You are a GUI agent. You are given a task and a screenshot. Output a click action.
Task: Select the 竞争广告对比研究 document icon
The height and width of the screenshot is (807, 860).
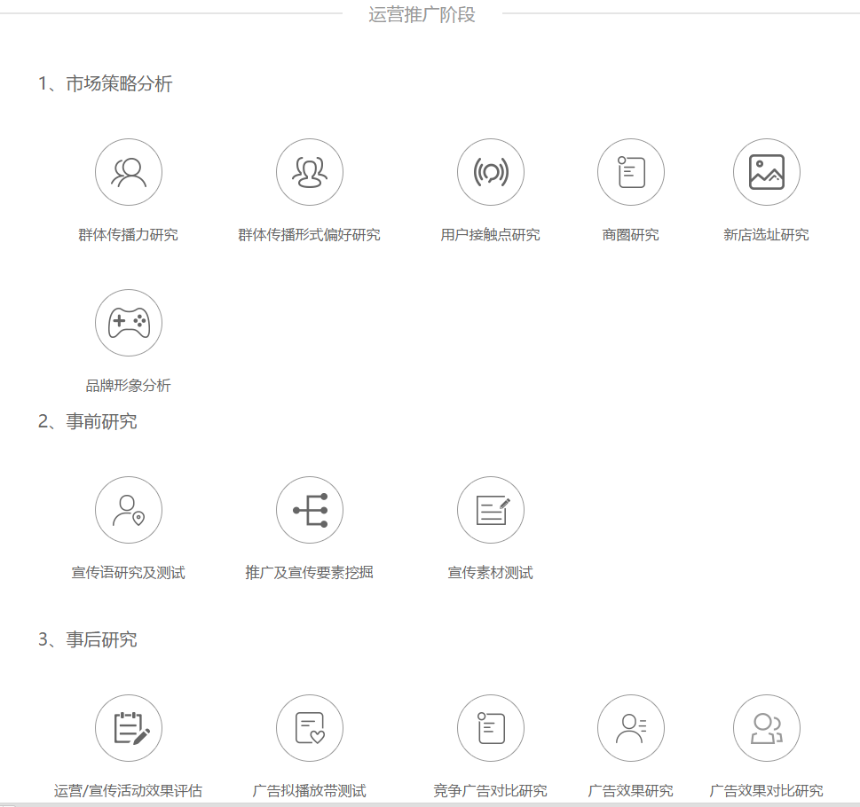click(x=490, y=728)
